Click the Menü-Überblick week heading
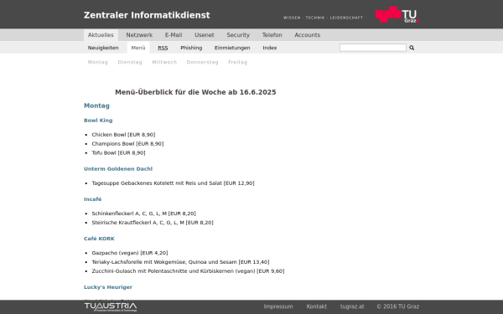 pyautogui.click(x=195, y=92)
